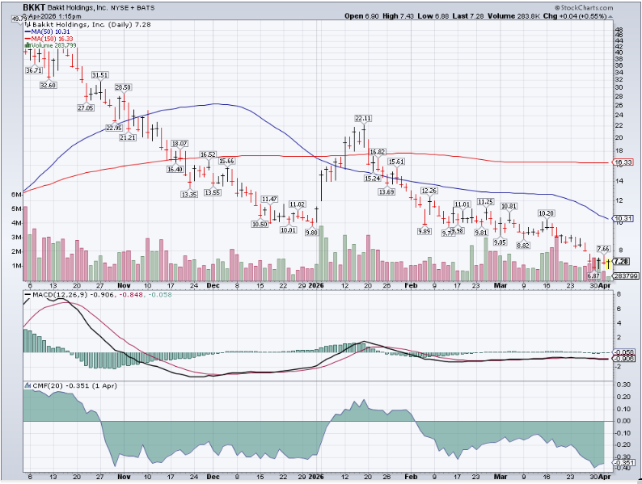Image resolution: width=642 pixels, height=484 pixels.
Task: Click the price bar icon before Bakkt legend
Action: click(26, 27)
